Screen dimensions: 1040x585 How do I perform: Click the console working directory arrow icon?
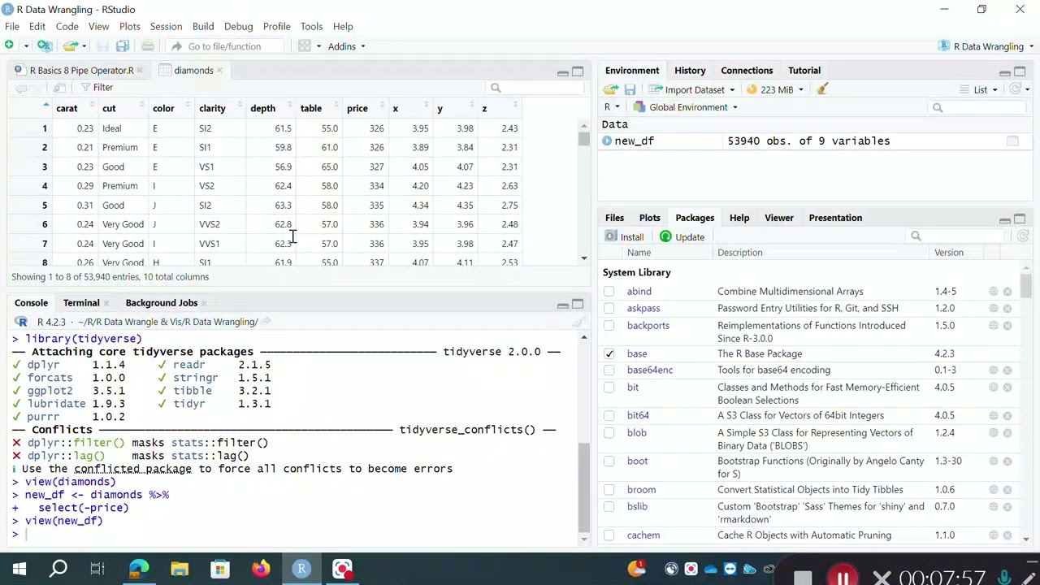point(266,322)
